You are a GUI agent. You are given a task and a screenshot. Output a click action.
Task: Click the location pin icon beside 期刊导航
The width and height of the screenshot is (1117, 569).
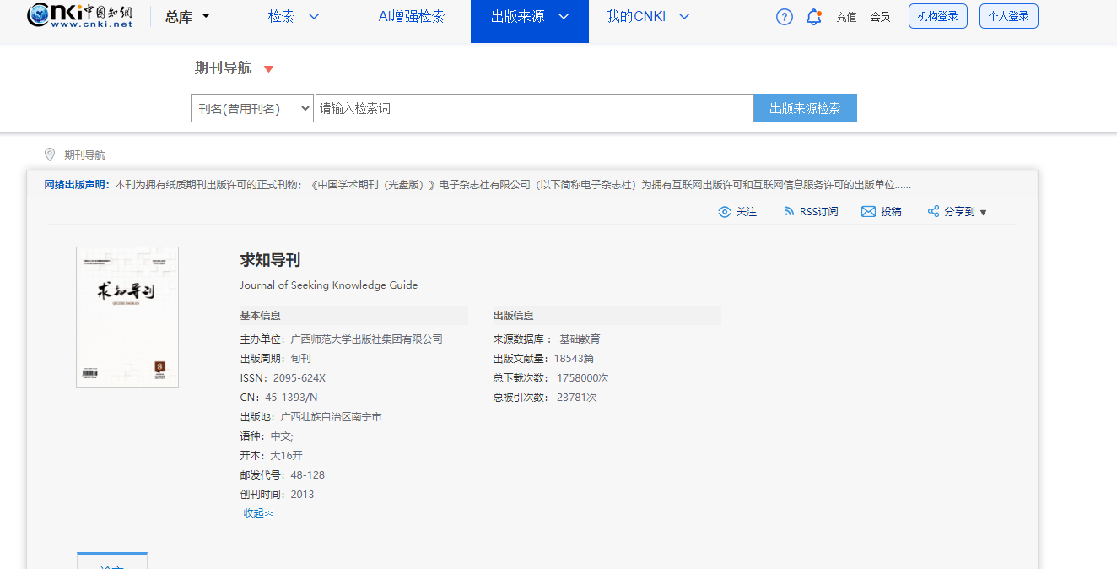50,154
